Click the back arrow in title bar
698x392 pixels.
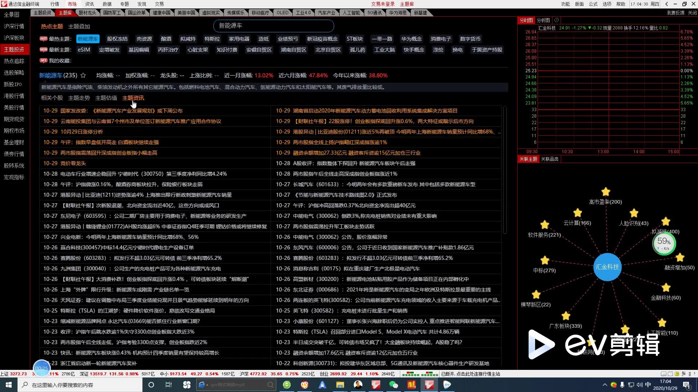point(666,4)
